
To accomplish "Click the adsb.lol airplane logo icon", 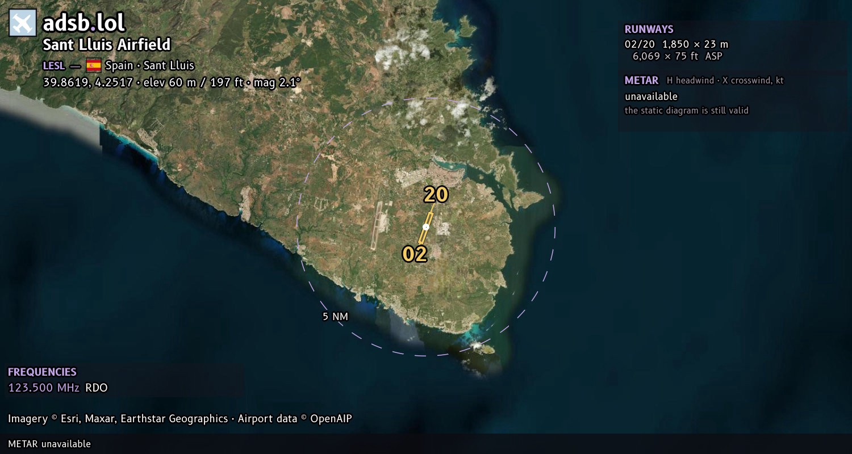I will pos(23,23).
